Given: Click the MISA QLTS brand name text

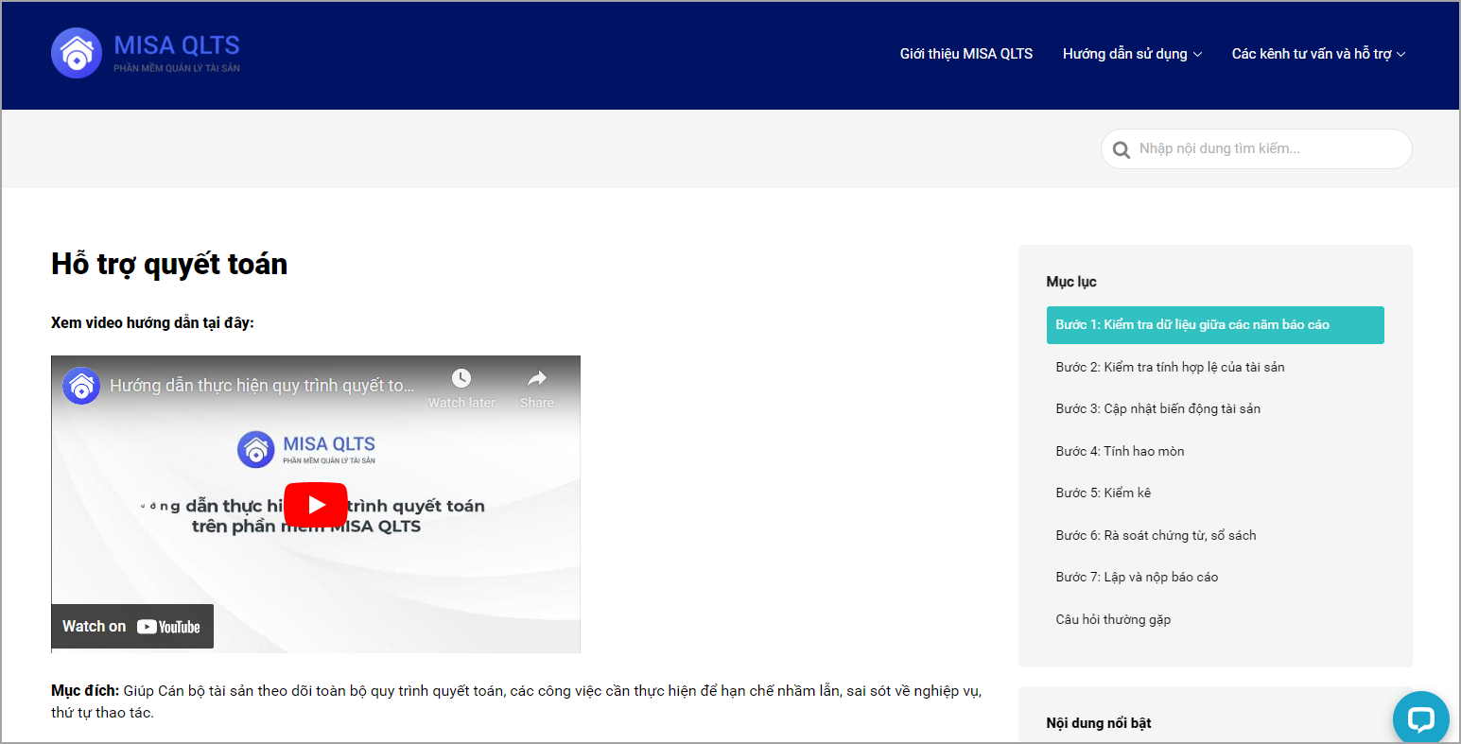Looking at the screenshot, I should 177,45.
